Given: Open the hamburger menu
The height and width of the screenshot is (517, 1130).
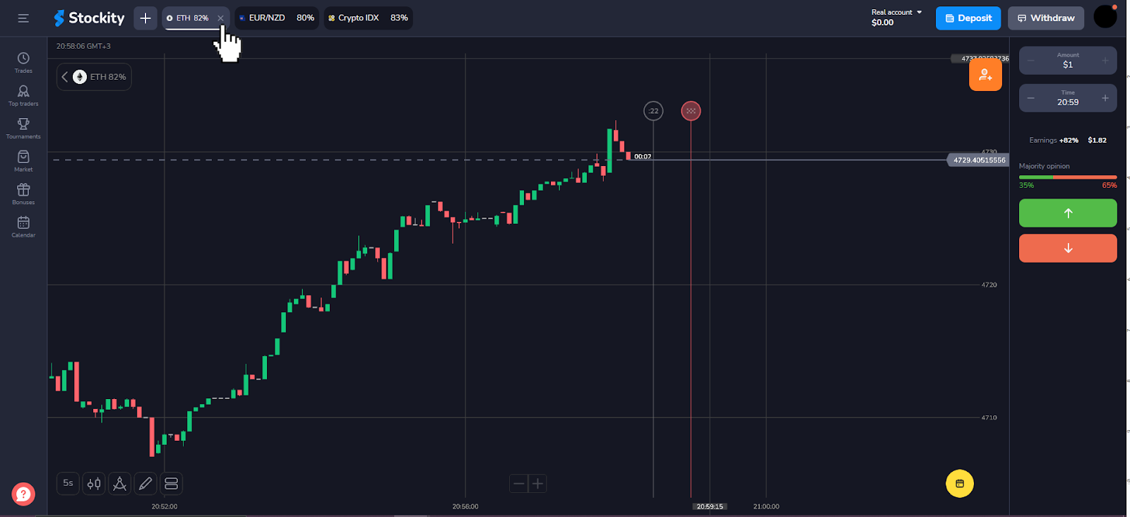Looking at the screenshot, I should pyautogui.click(x=23, y=18).
